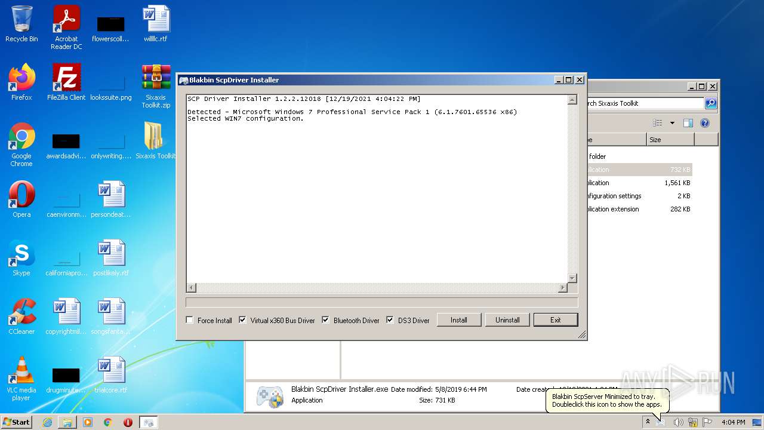Click the 4:04 PM taskbar clock

733,422
